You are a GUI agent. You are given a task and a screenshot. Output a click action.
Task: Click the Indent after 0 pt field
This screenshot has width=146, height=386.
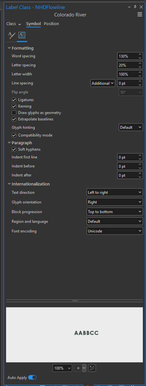[127, 175]
